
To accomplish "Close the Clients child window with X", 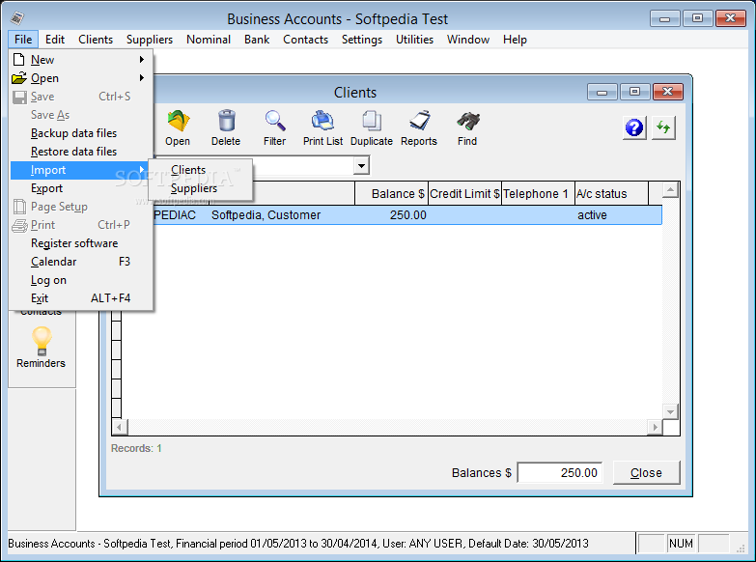I will 668,92.
